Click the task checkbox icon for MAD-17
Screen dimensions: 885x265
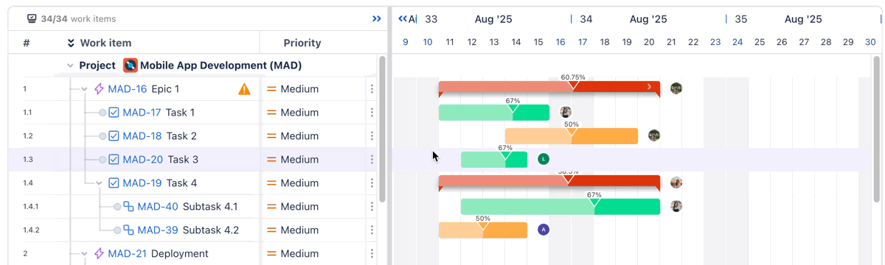pos(114,113)
